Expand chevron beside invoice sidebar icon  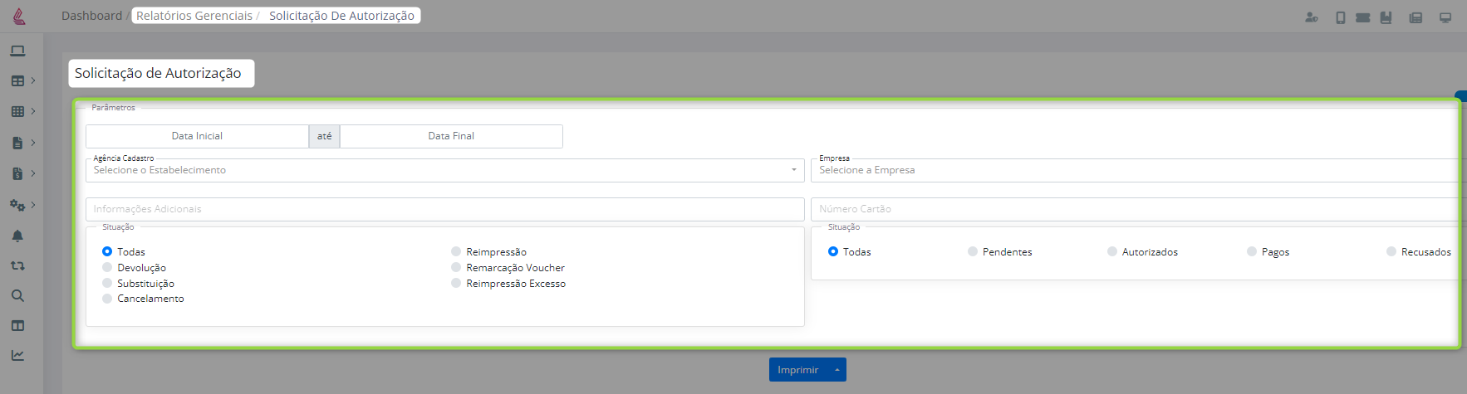[33, 173]
